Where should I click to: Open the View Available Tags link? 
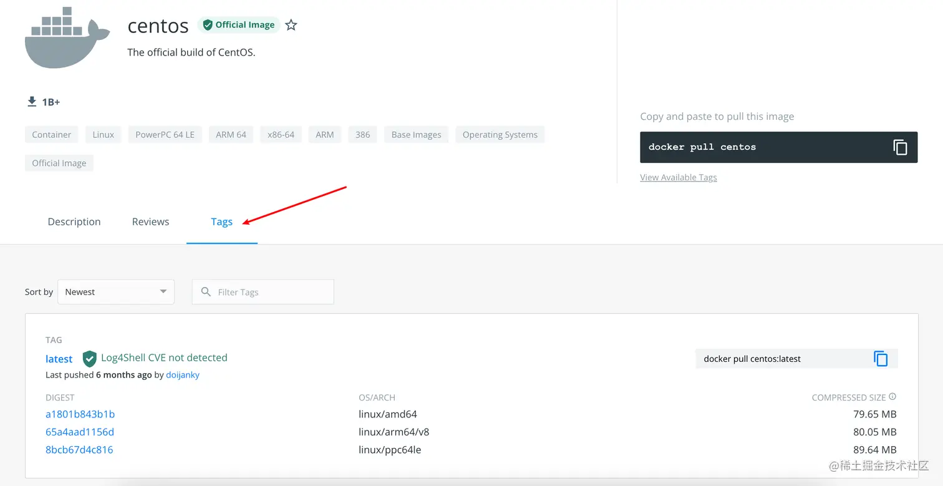pyautogui.click(x=679, y=177)
